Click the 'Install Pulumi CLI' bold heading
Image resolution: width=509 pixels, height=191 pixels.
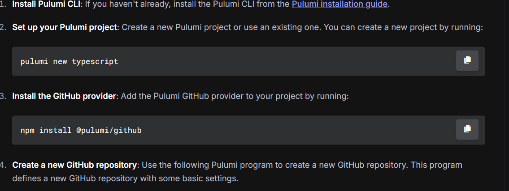(x=46, y=4)
